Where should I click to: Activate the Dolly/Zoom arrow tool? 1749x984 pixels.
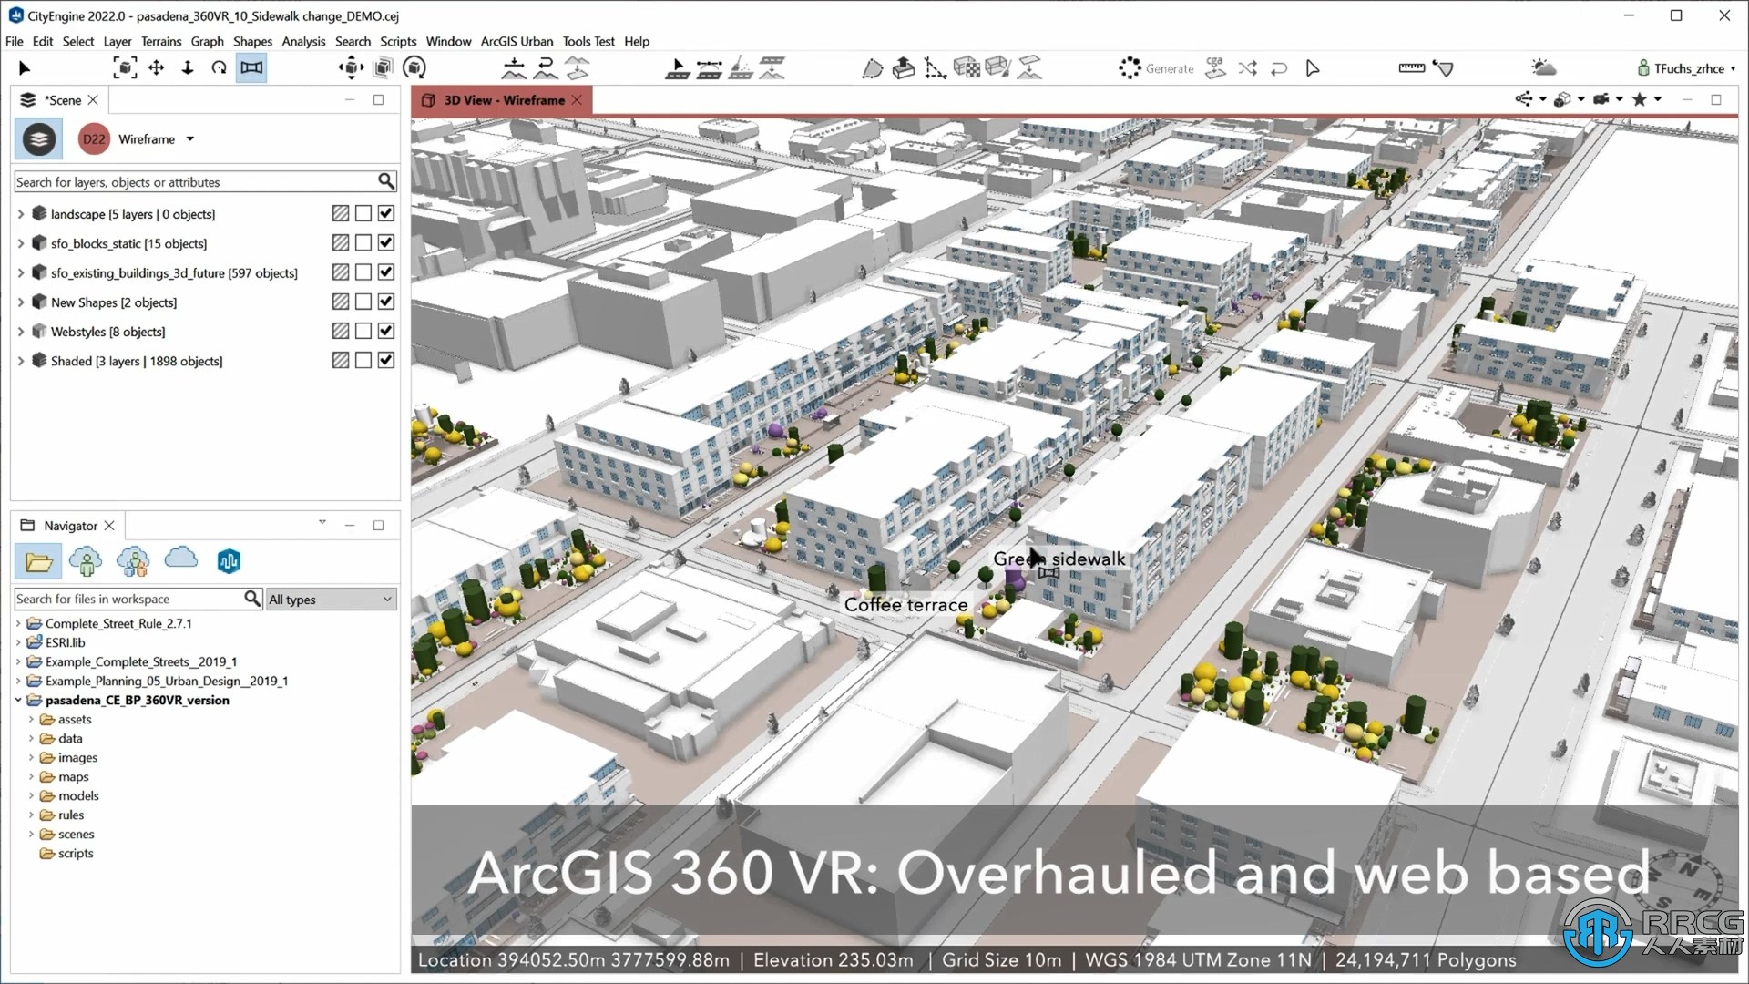tap(188, 68)
